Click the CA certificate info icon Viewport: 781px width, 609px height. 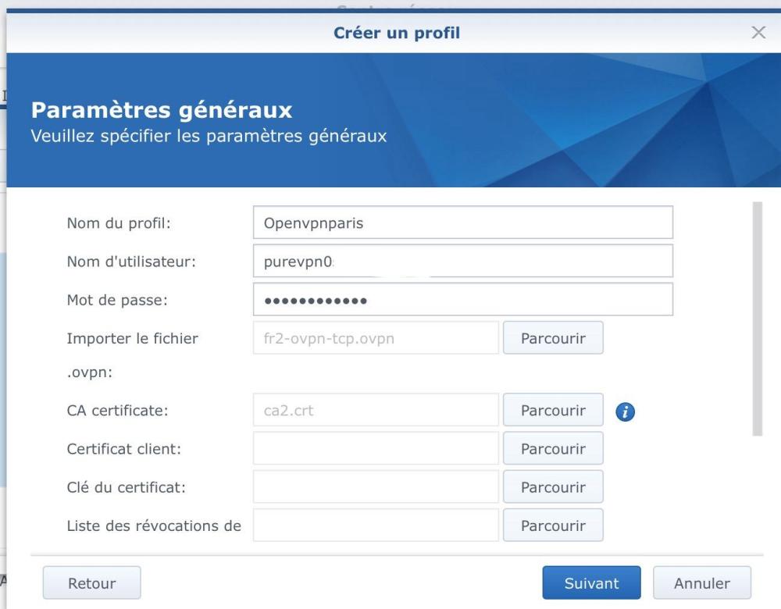pos(624,411)
